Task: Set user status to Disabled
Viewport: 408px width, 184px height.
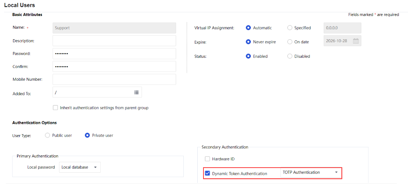Action: [290, 56]
